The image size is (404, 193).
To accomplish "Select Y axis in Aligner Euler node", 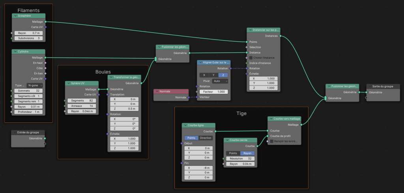I will click(x=213, y=75).
